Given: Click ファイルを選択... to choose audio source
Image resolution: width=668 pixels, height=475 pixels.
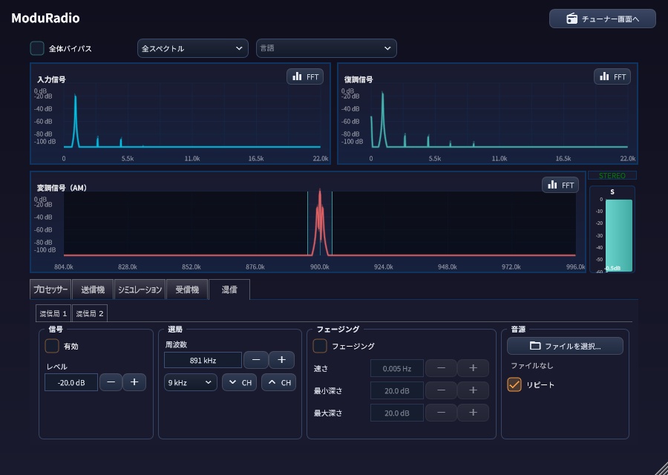Looking at the screenshot, I should [x=565, y=346].
